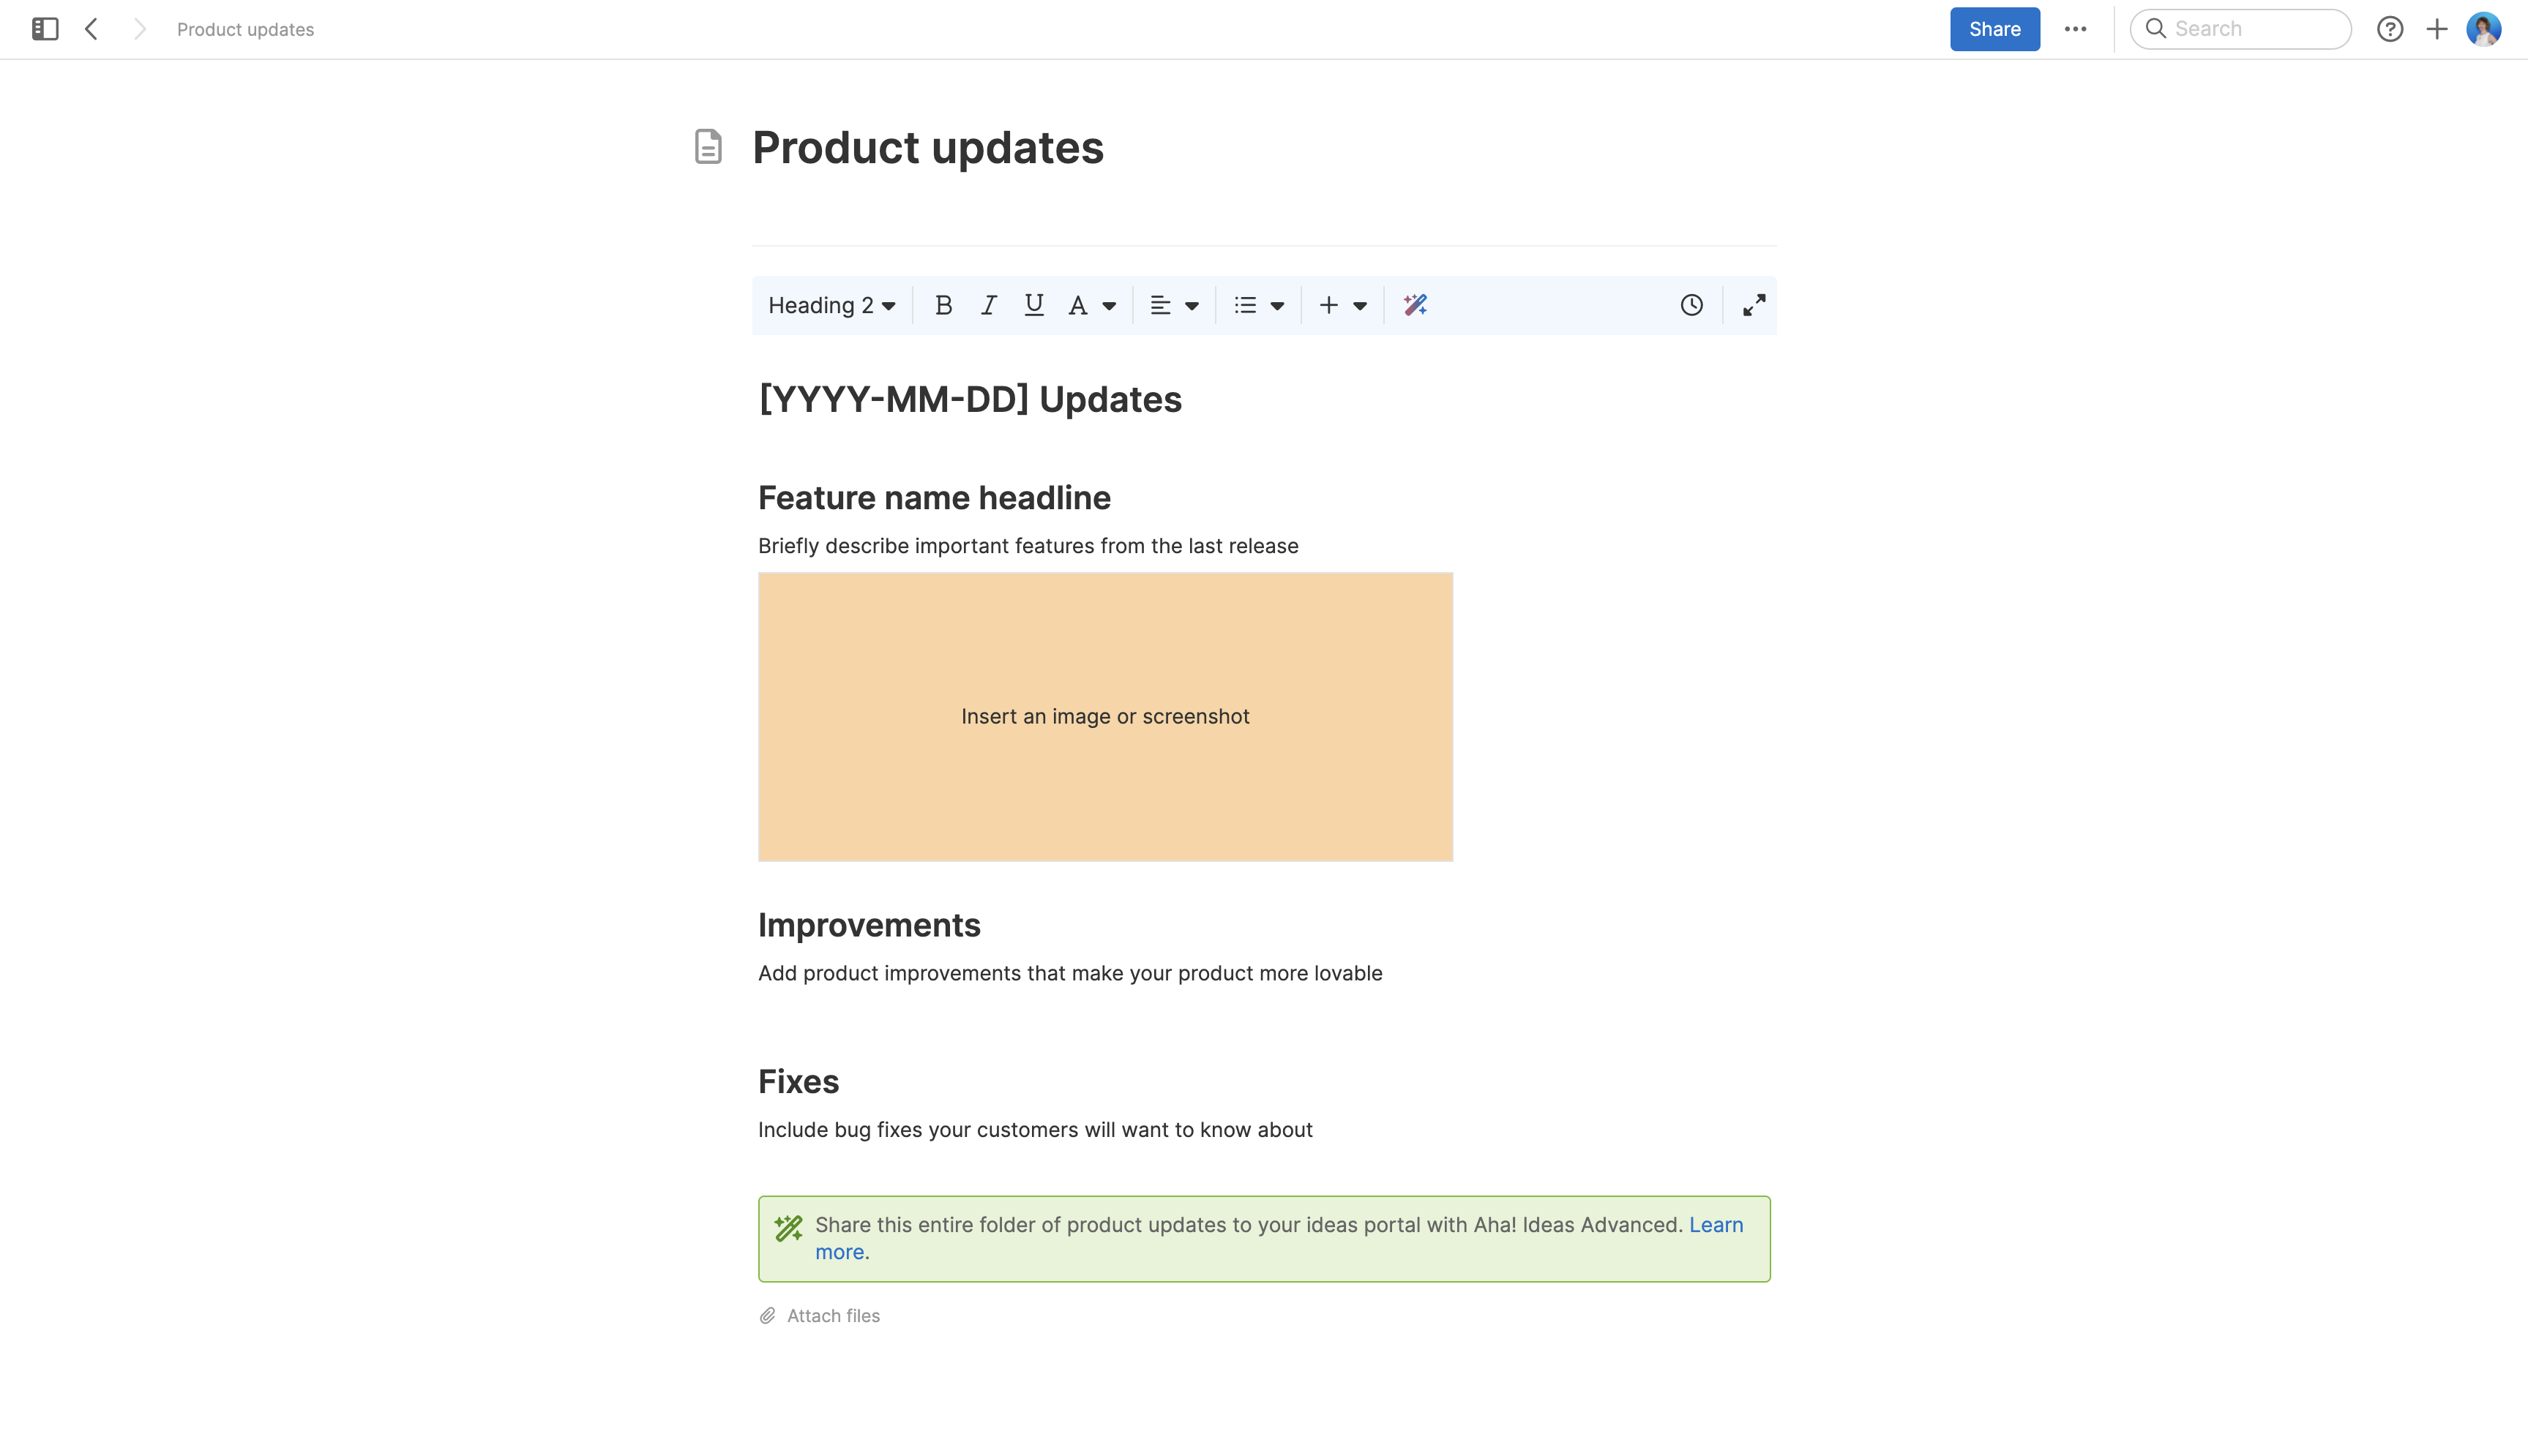The image size is (2528, 1456).
Task: Expand the list style dropdown
Action: click(x=1259, y=305)
